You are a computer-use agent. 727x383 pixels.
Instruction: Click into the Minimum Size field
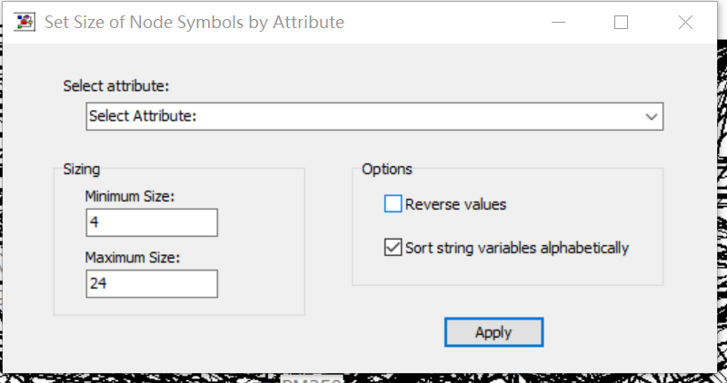(151, 222)
